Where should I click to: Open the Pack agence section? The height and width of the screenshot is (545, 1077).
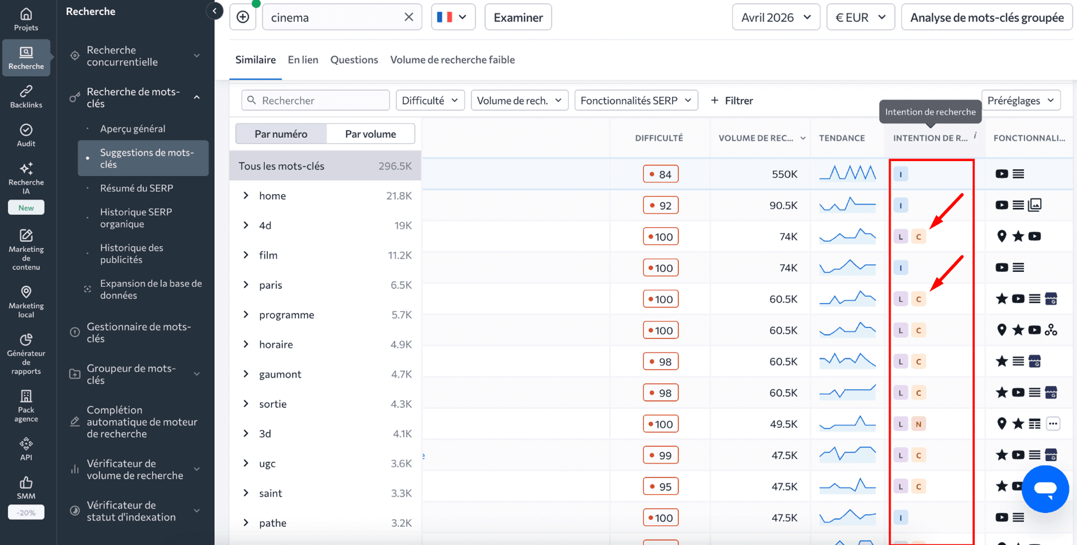click(x=26, y=405)
